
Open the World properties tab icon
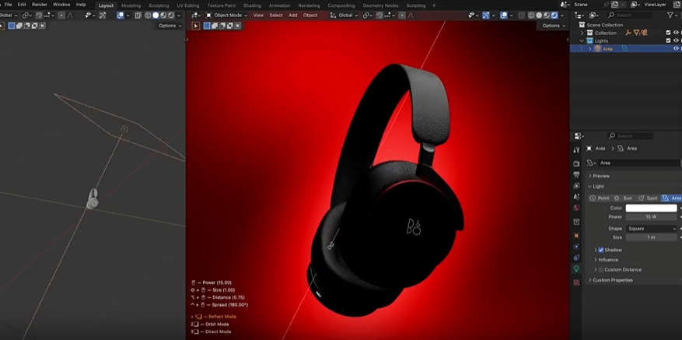(x=576, y=208)
